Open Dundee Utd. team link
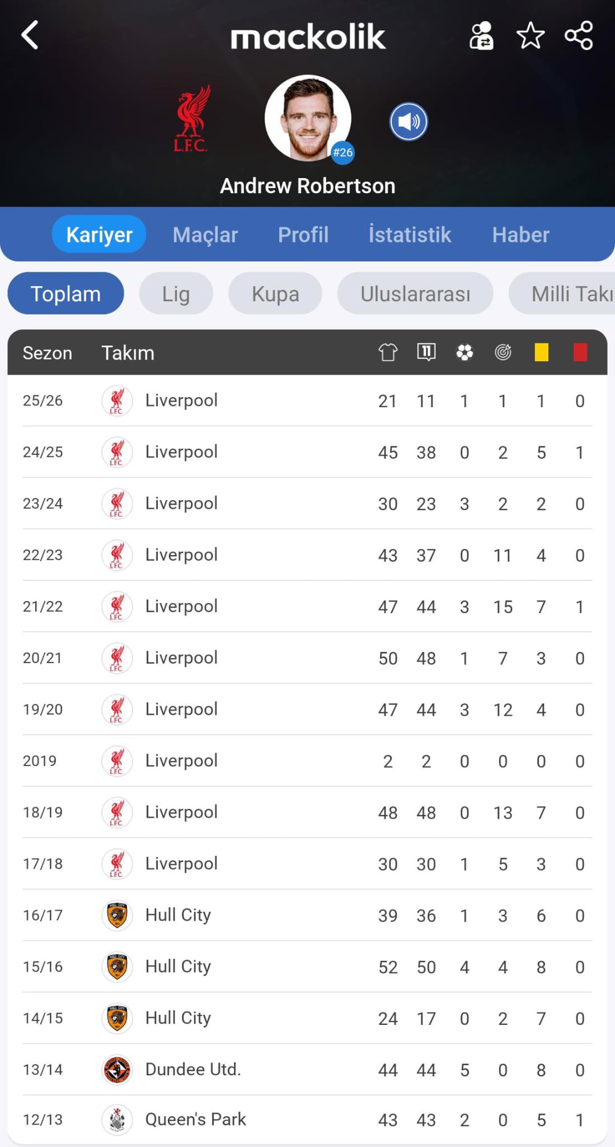615x1147 pixels. click(193, 1070)
